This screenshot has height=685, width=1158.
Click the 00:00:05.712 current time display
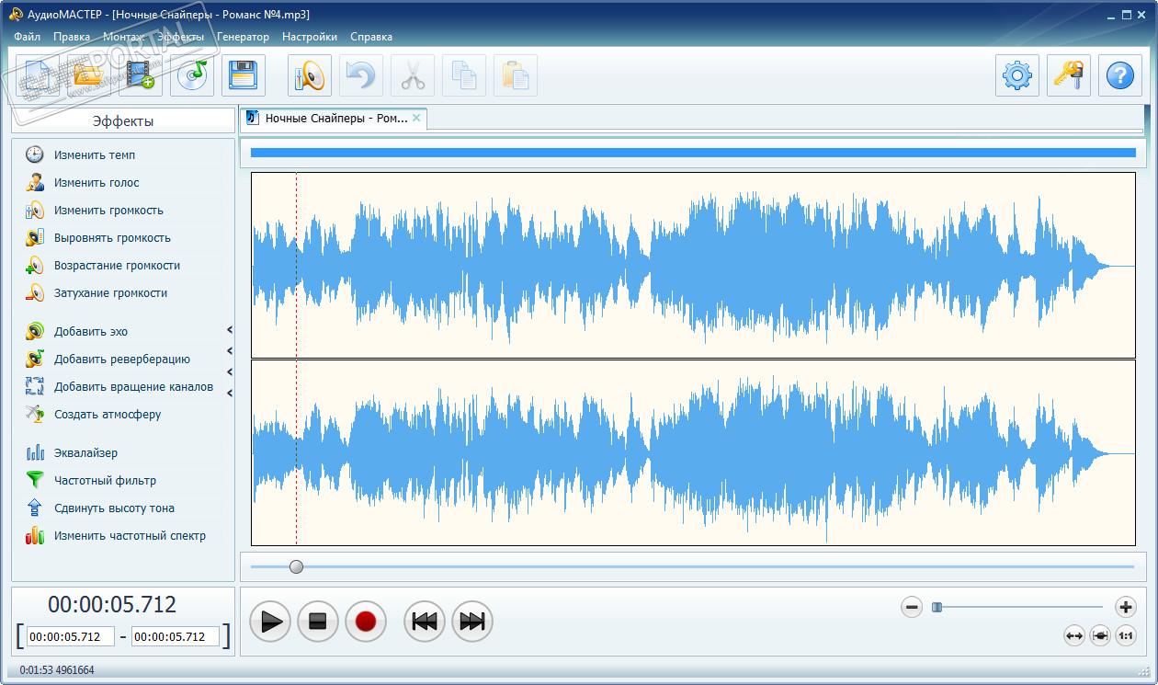112,605
